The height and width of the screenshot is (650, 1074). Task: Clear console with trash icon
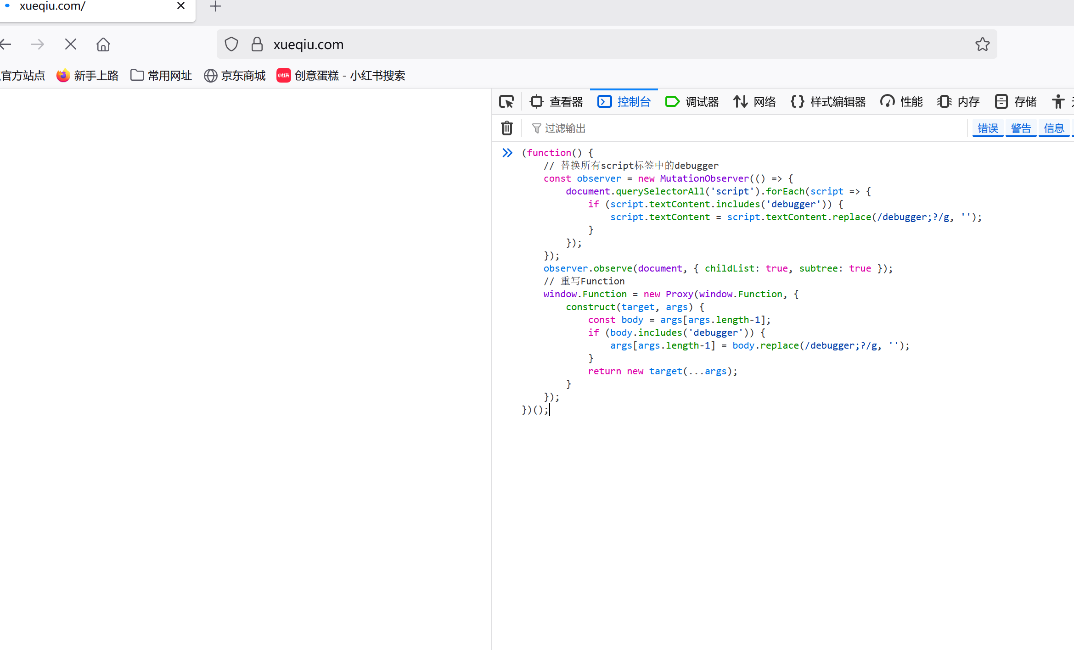click(506, 128)
